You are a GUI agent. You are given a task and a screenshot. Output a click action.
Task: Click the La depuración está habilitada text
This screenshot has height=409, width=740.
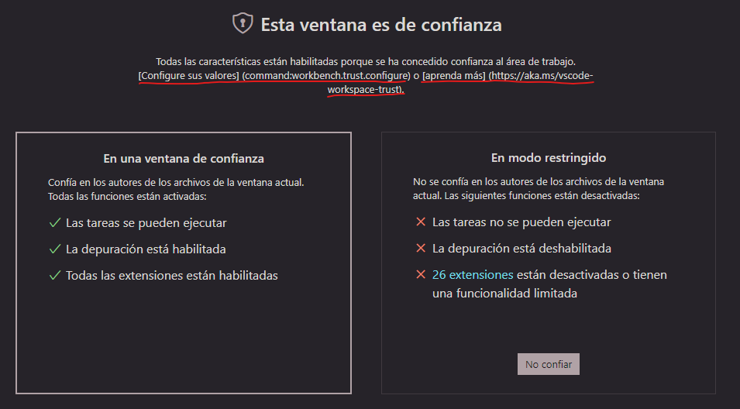tap(146, 249)
